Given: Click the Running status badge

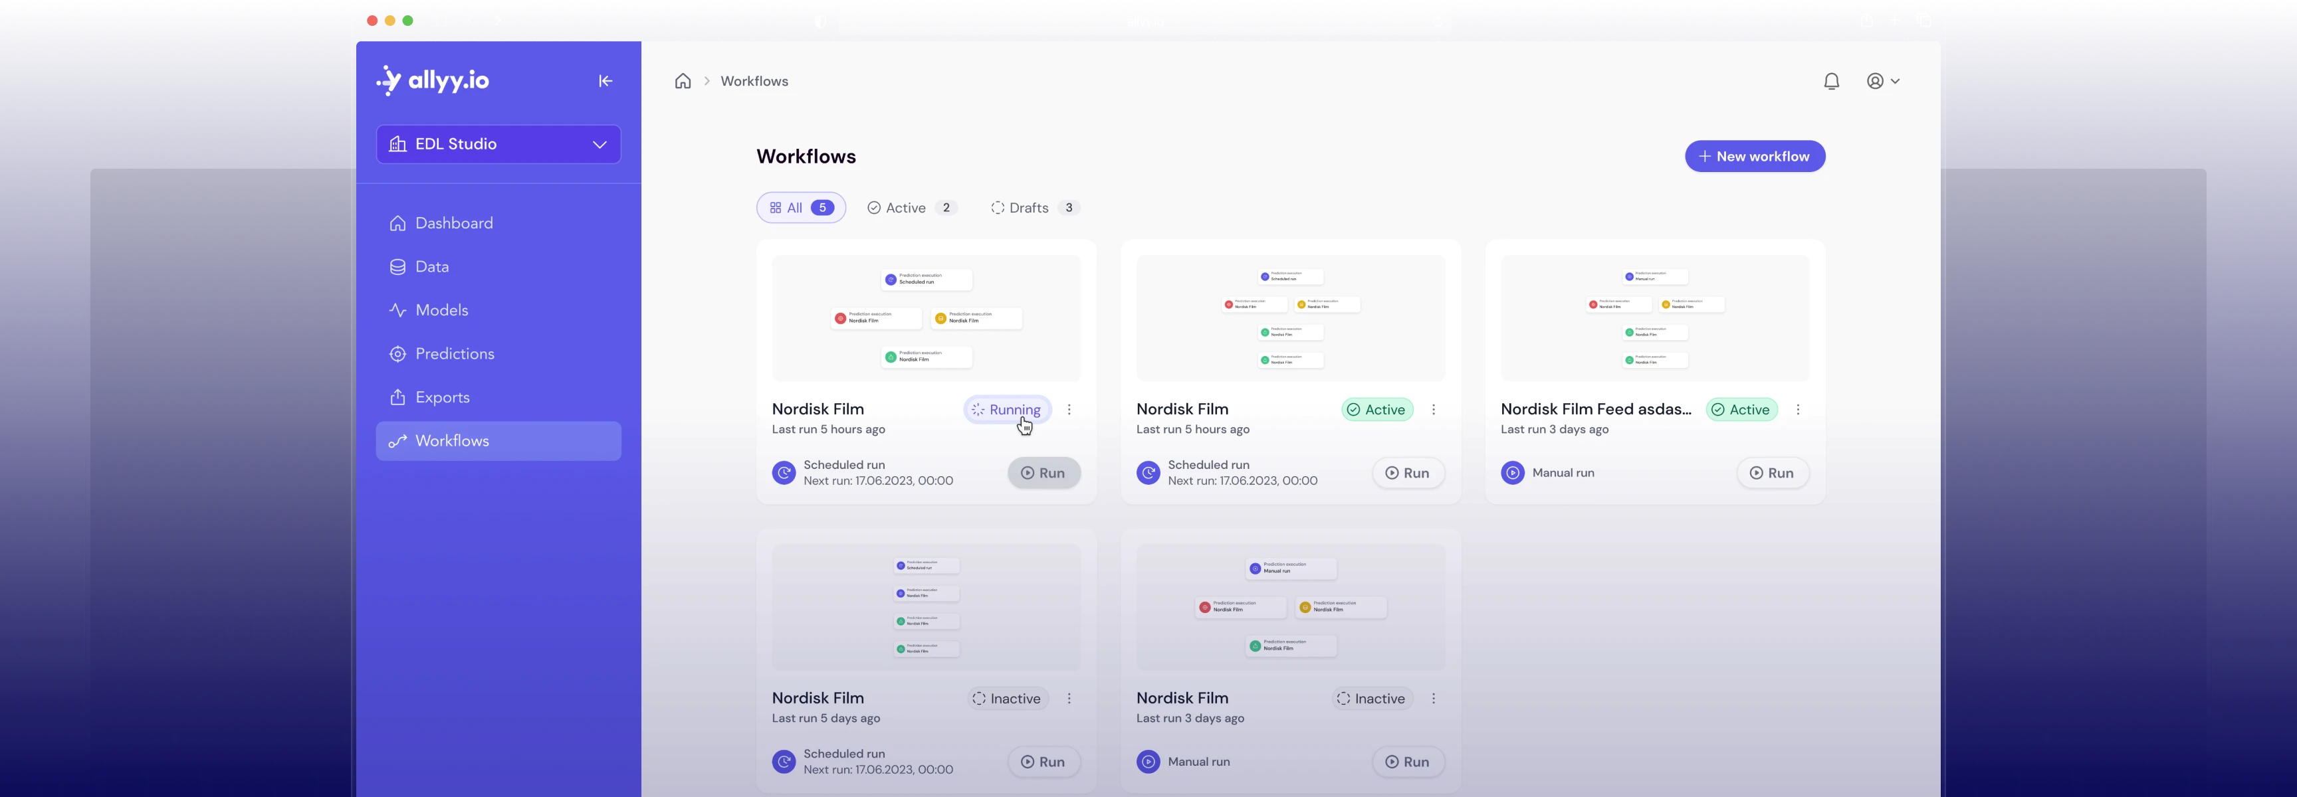Looking at the screenshot, I should coord(1007,409).
